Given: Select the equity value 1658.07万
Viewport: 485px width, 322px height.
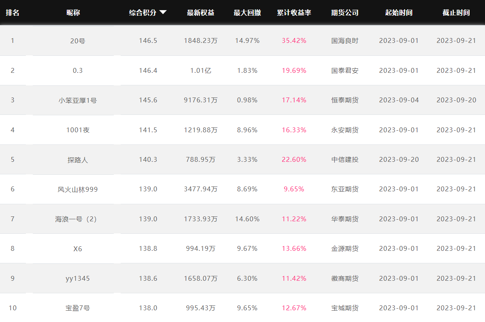Looking at the screenshot, I should [201, 278].
